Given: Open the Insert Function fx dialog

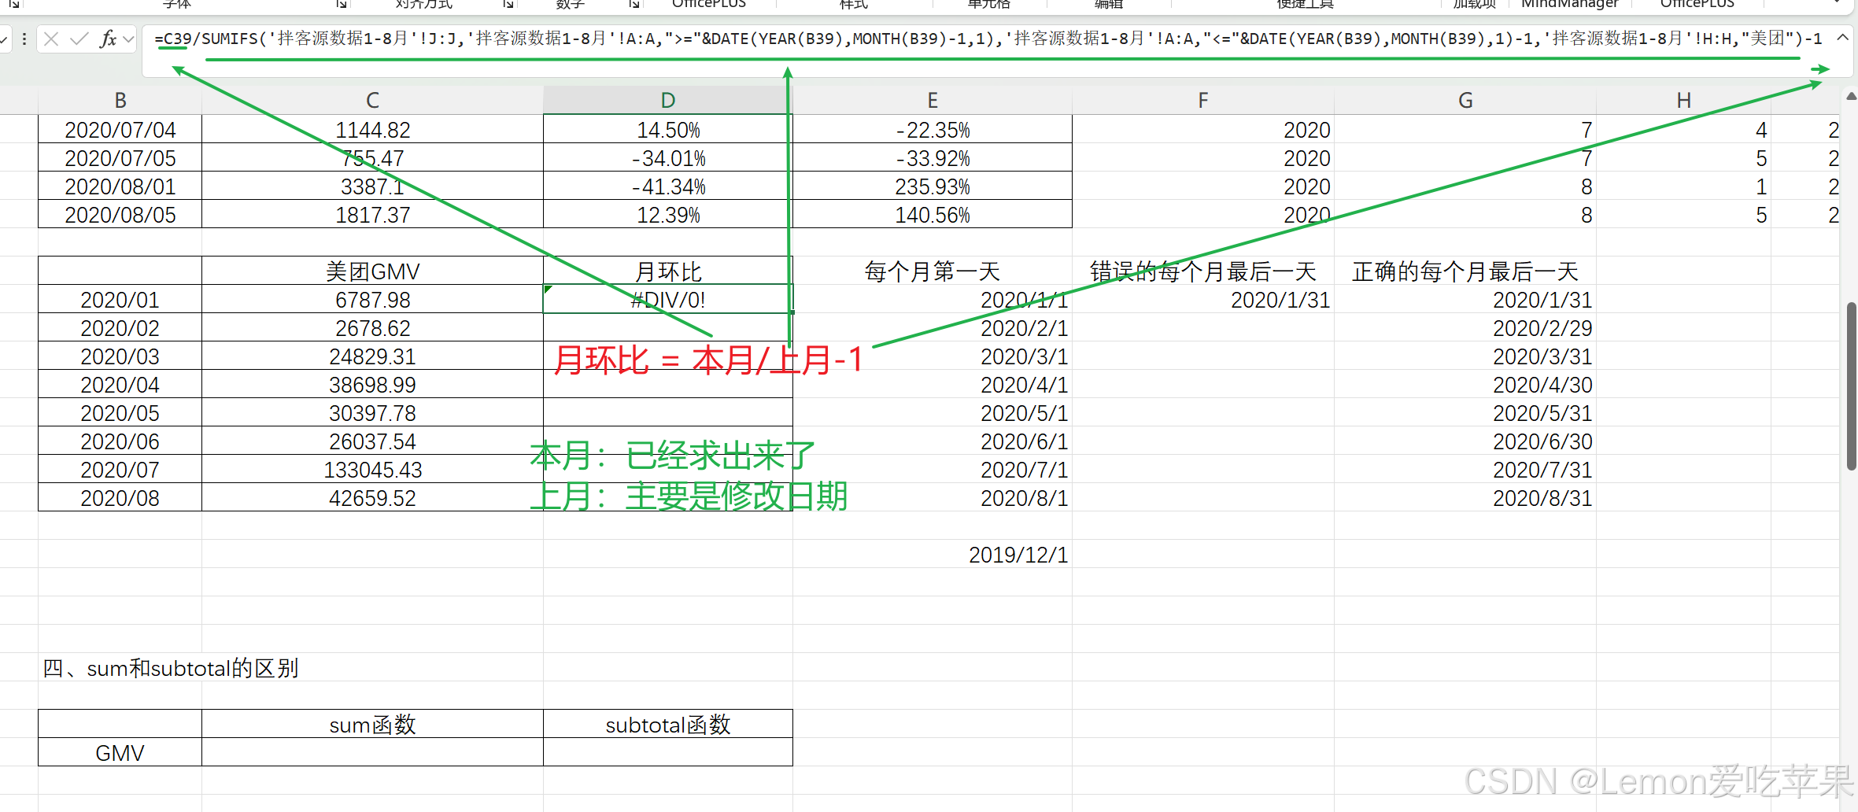Looking at the screenshot, I should pyautogui.click(x=108, y=39).
